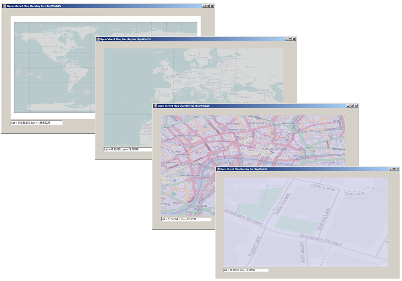Screen dimensions: 402x281
Task: Click the Saint Luke's label
Action: click(257, 123)
